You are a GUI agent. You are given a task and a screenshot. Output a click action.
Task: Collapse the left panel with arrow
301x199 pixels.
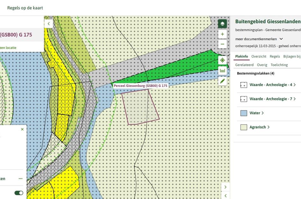[49, 24]
